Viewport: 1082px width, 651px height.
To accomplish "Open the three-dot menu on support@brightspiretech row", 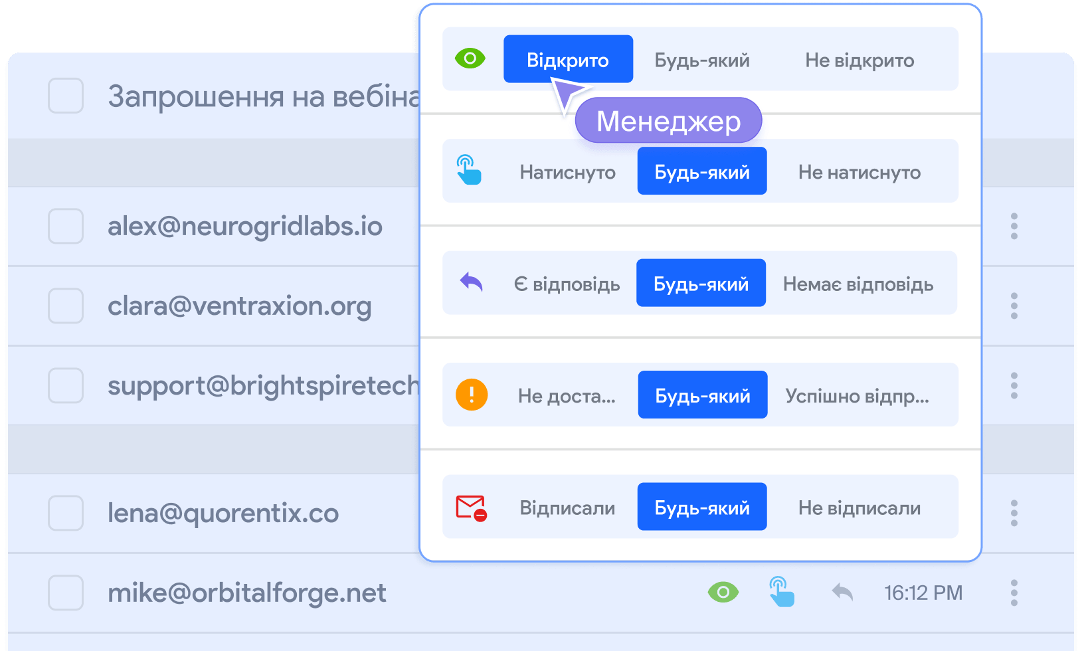I will tap(1014, 386).
